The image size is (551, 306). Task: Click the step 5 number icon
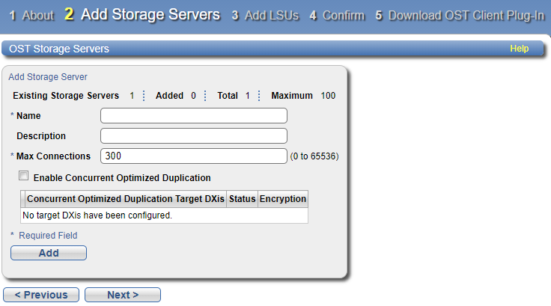tap(379, 16)
